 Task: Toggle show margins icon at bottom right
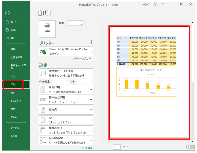(187, 147)
